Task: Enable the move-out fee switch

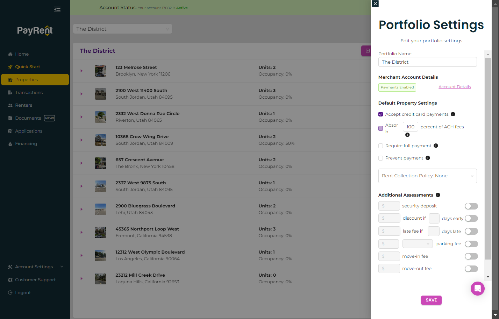Action: tap(471, 269)
